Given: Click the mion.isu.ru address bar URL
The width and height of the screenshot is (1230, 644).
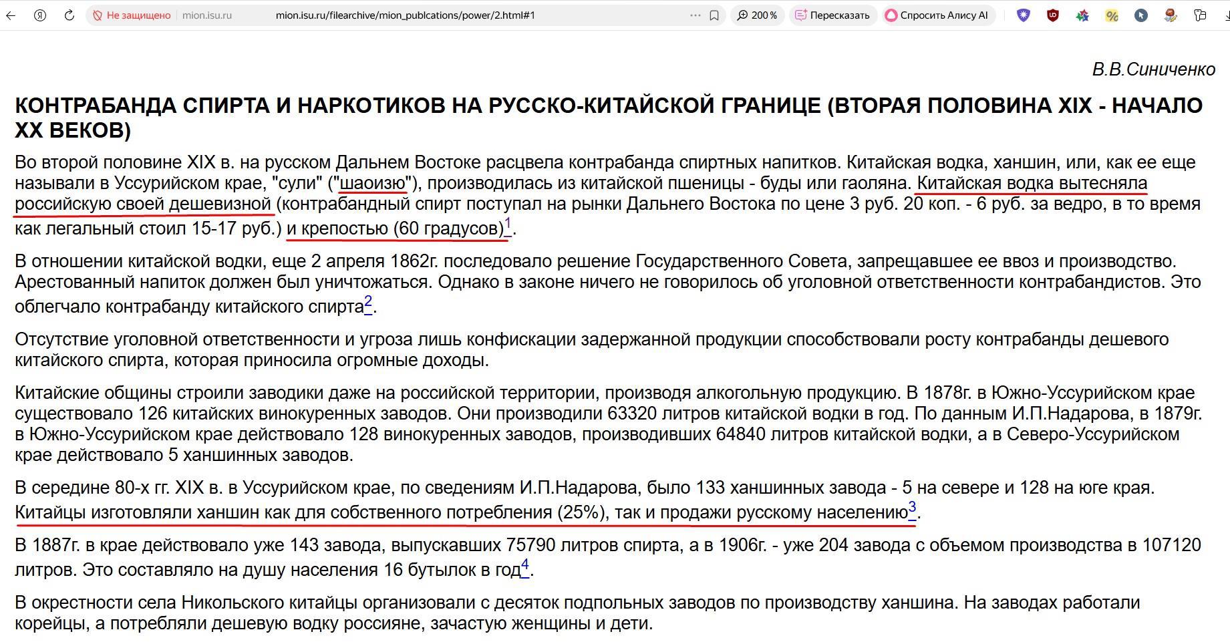Looking at the screenshot, I should pos(405,15).
